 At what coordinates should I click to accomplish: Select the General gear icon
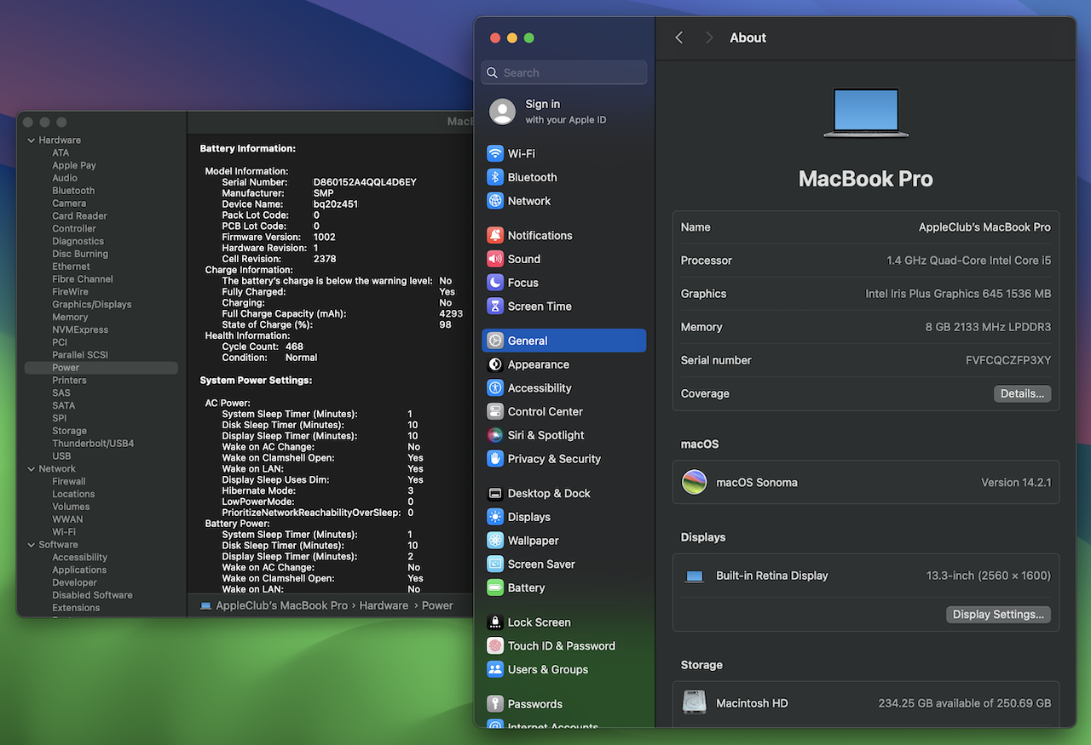point(495,341)
